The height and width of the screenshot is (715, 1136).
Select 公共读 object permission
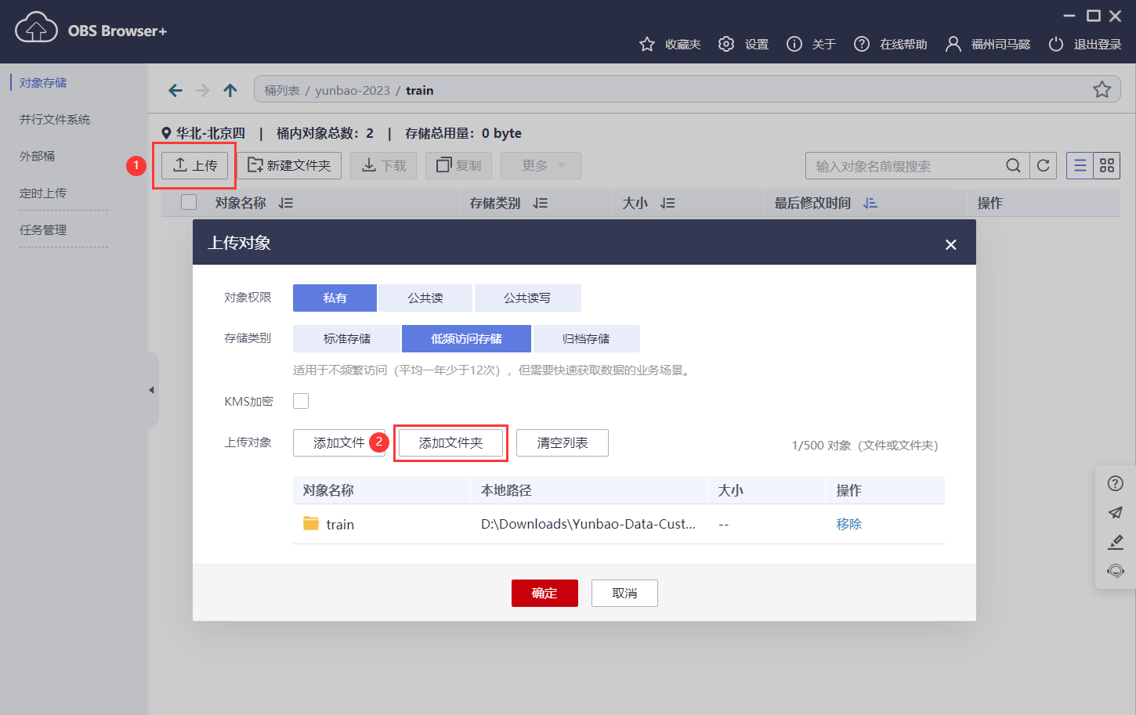[x=425, y=298]
